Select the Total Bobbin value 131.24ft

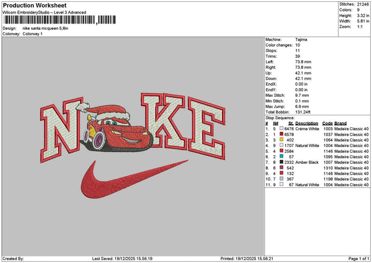tap(303, 112)
